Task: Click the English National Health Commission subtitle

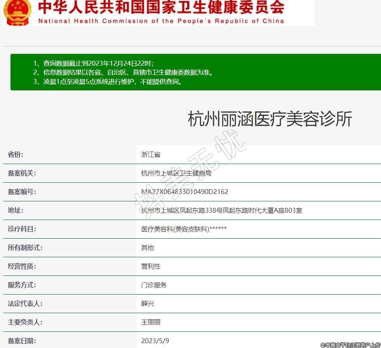Action: (x=161, y=21)
